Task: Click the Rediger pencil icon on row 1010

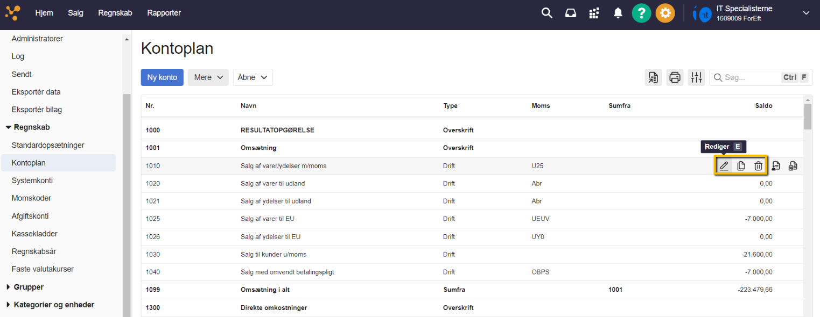Action: [724, 166]
